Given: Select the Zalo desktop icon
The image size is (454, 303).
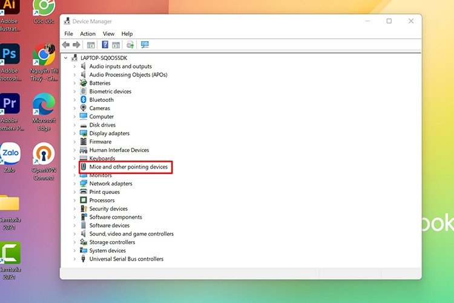Looking at the screenshot, I should point(10,153).
